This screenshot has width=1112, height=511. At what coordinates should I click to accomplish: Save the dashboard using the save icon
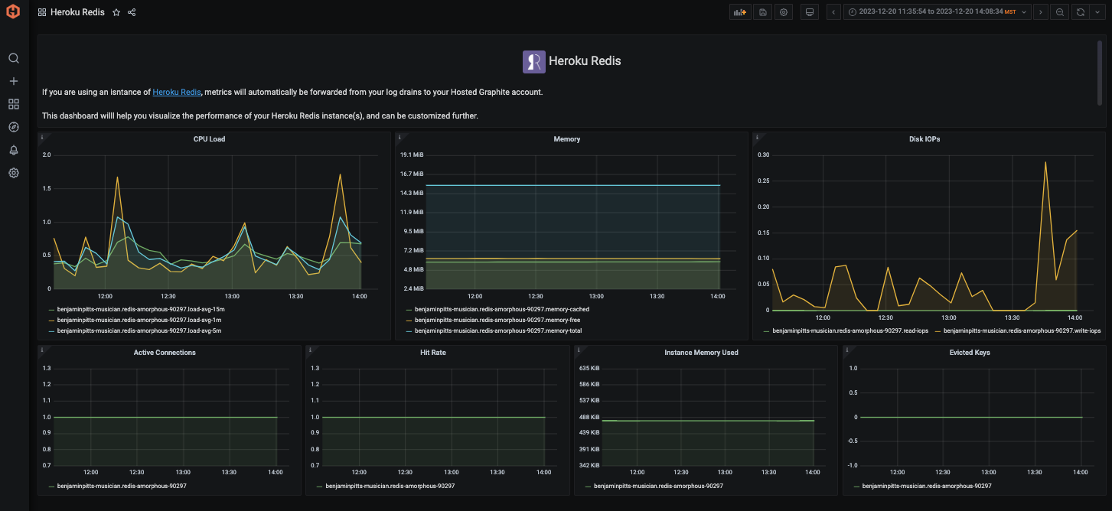(761, 11)
